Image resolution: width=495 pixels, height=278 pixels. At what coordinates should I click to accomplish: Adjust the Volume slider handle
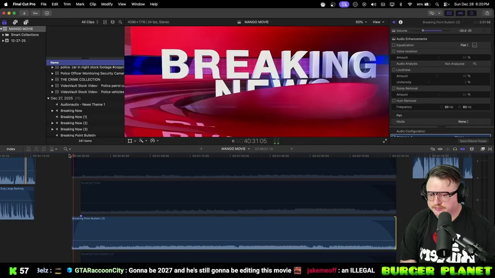click(423, 31)
